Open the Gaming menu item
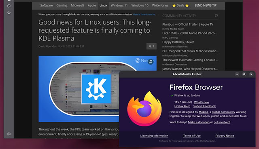The image size is (259, 149). pos(62,5)
